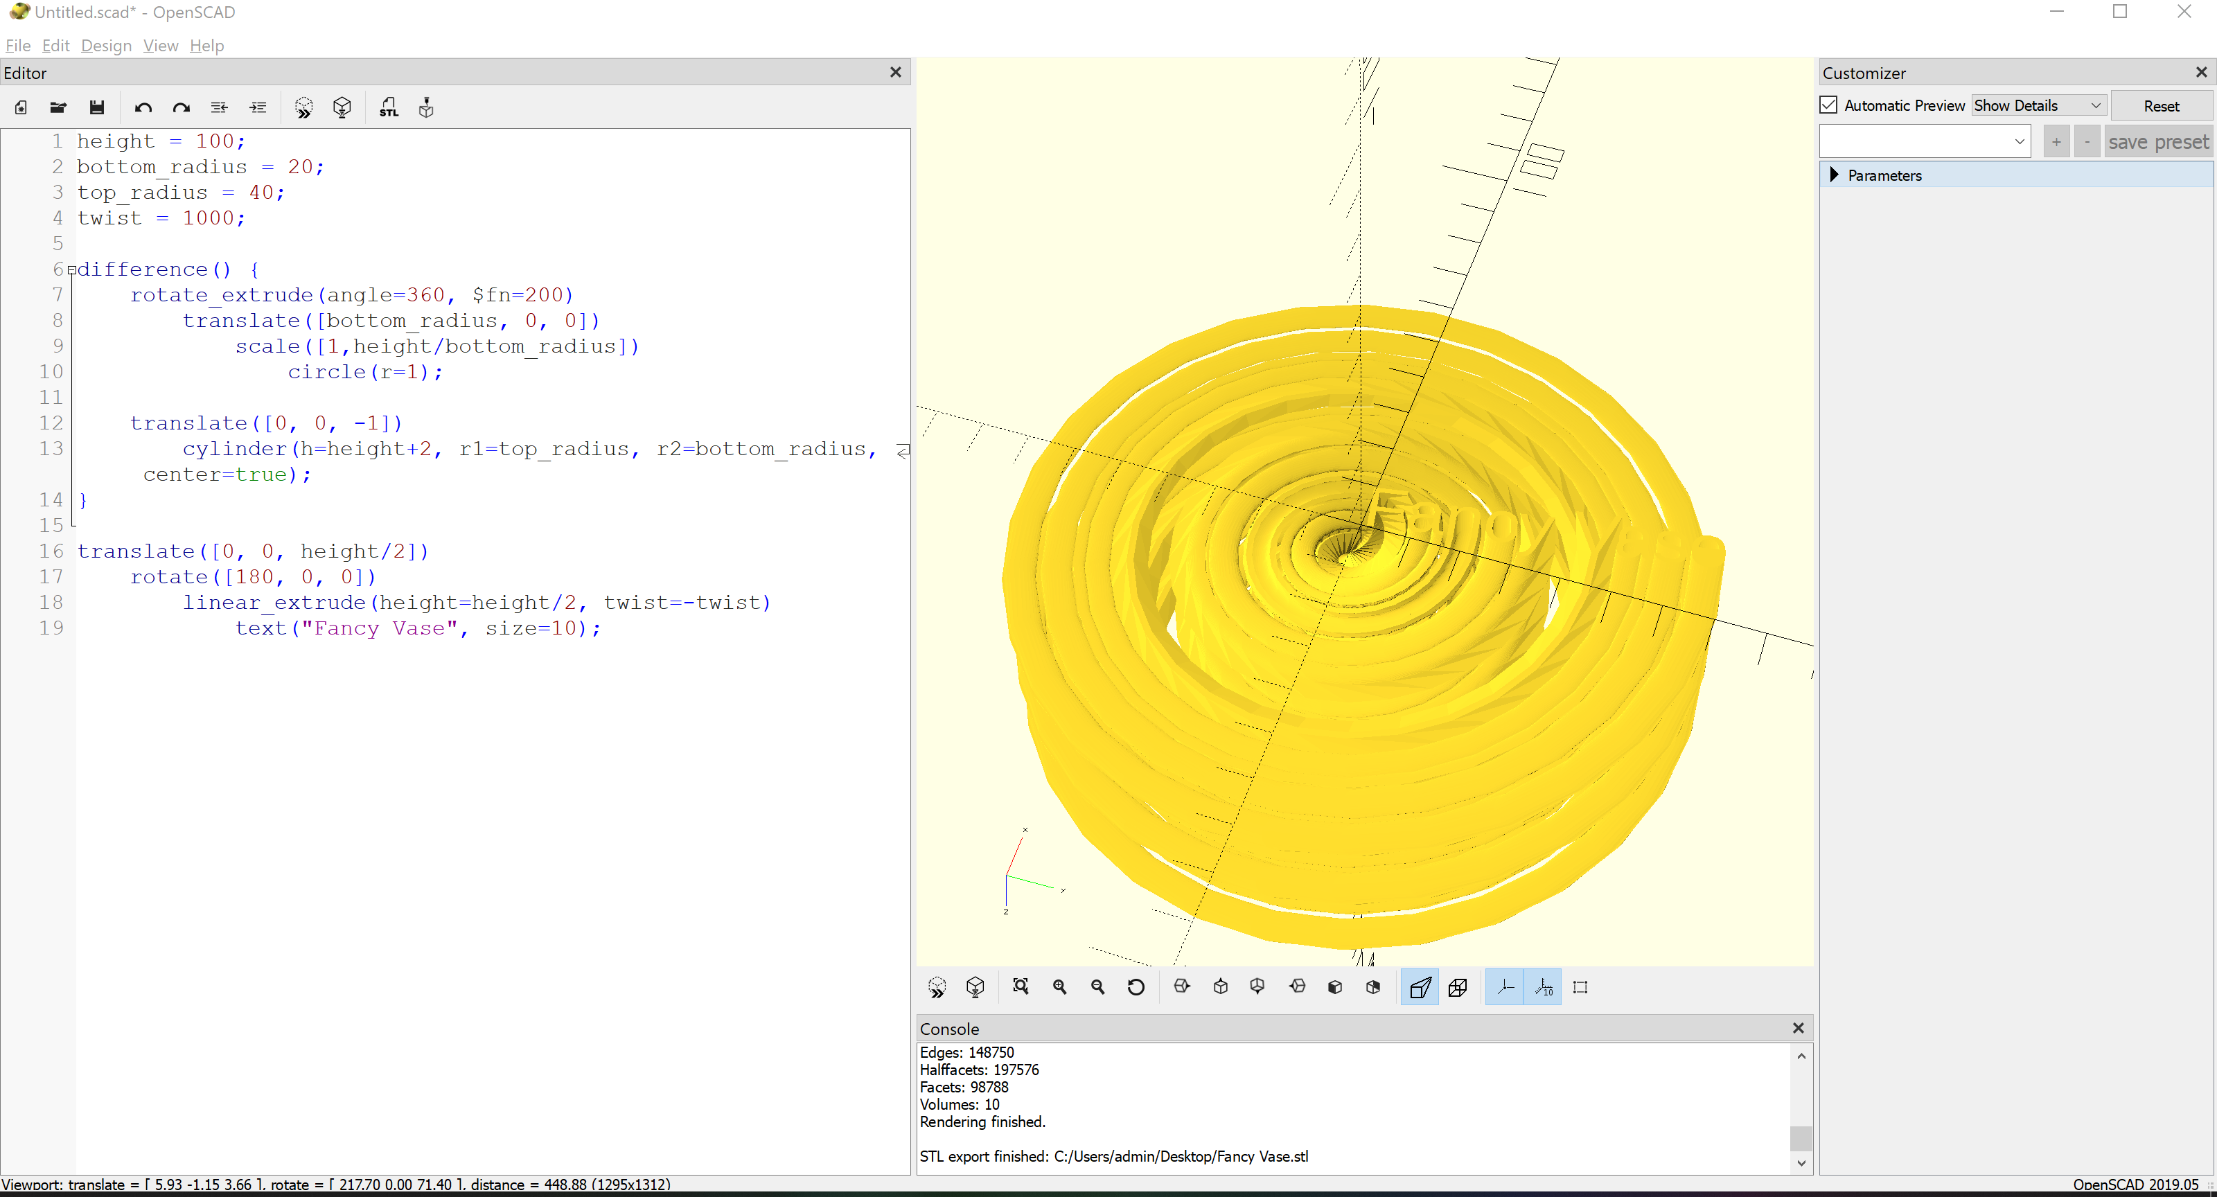The image size is (2217, 1197).
Task: Click the Render icon in editor toolbar
Action: pos(342,107)
